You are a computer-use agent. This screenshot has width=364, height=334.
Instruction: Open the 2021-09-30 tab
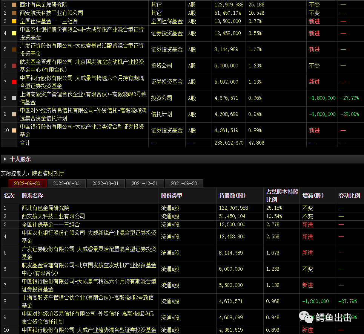pyautogui.click(x=184, y=183)
